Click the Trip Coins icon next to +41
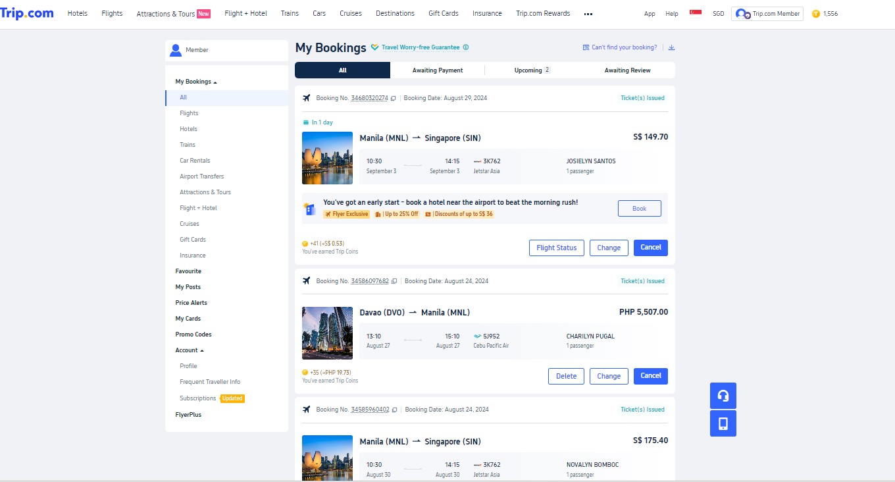Image resolution: width=895 pixels, height=482 pixels. point(305,244)
